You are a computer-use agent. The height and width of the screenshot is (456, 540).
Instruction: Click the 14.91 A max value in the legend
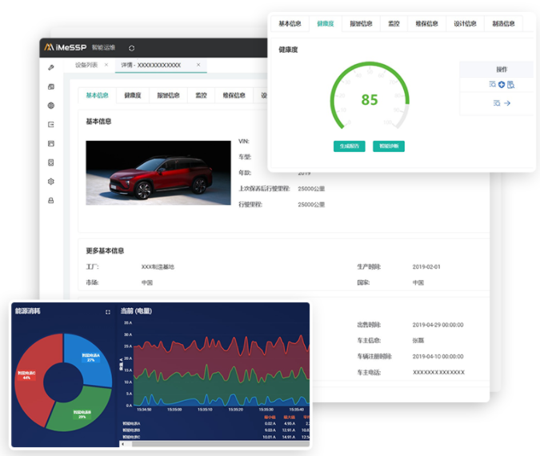click(x=289, y=437)
